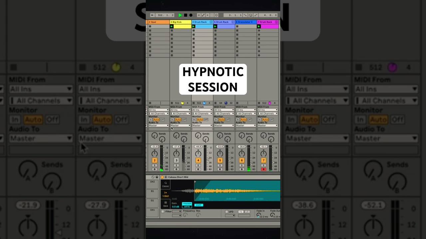Open All Channels dropdown on Big Kick track

[x=180, y=114]
